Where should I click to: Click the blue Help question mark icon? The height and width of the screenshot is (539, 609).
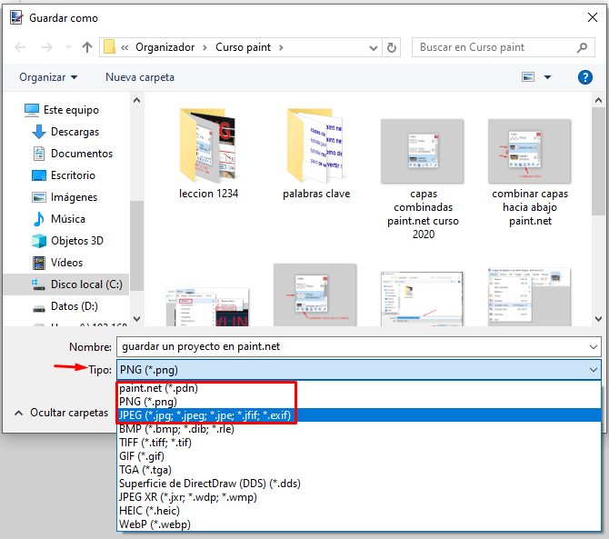pyautogui.click(x=585, y=77)
